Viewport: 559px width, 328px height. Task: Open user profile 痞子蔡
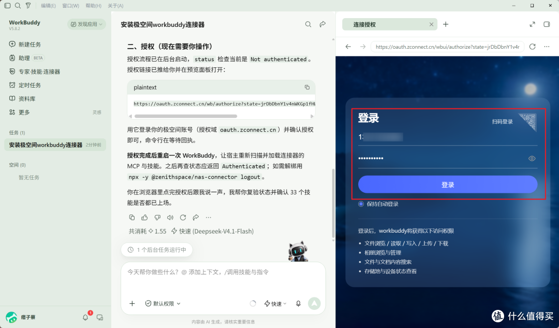coord(21,317)
